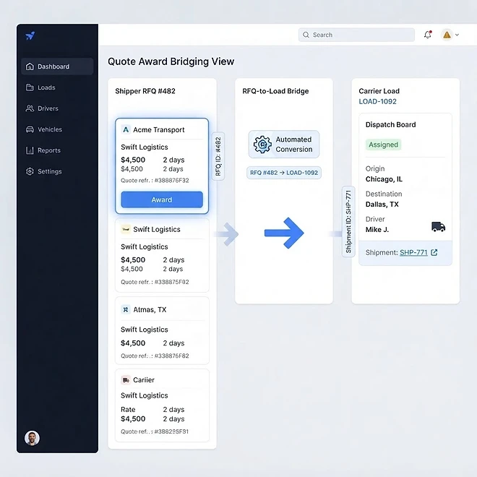Click the driver name Mike J.

pyautogui.click(x=377, y=230)
